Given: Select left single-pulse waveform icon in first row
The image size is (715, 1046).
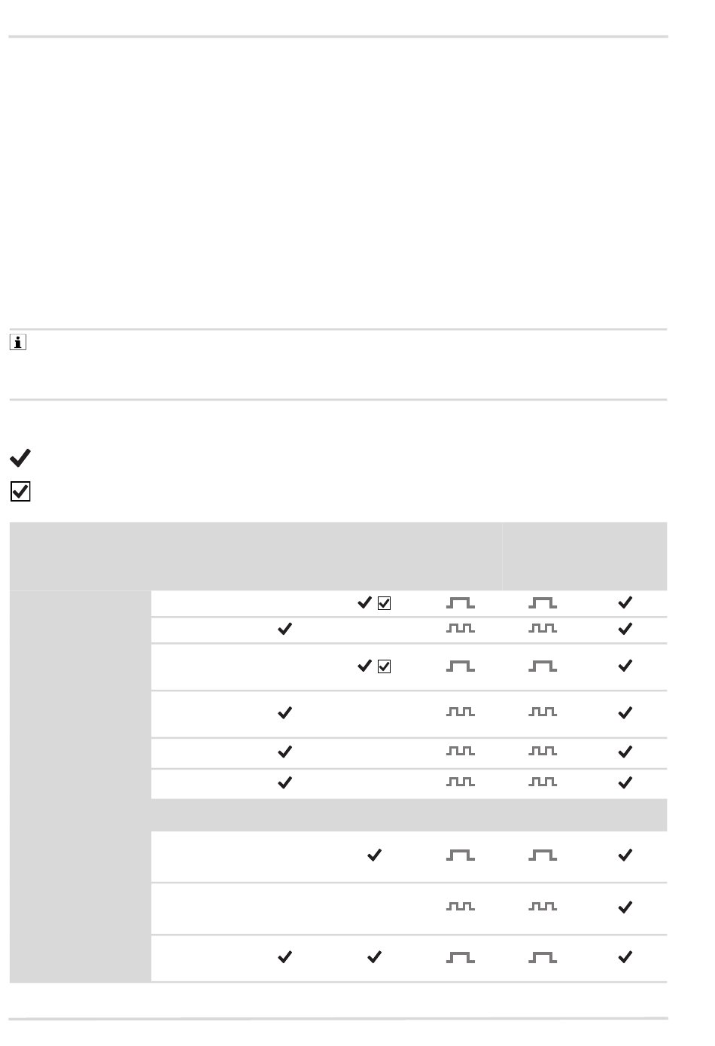Looking at the screenshot, I should 461,602.
